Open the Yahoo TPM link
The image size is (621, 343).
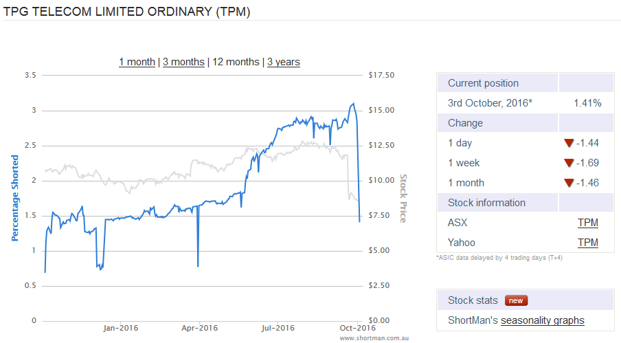(588, 243)
